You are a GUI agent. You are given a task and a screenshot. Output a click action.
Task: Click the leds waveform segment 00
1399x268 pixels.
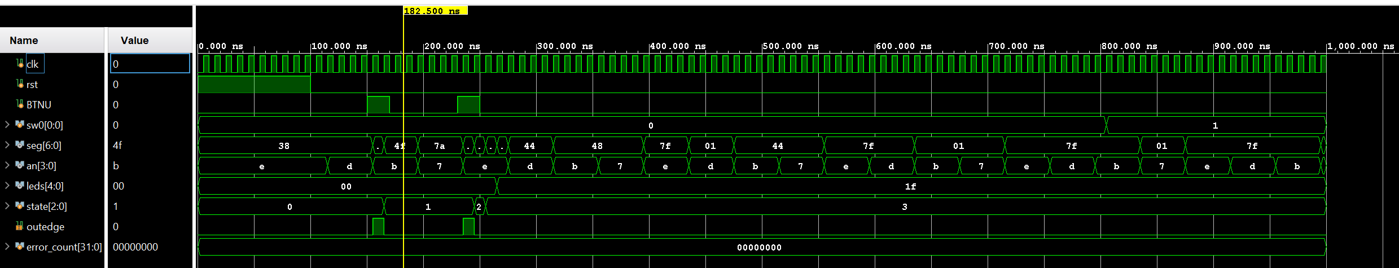[347, 186]
